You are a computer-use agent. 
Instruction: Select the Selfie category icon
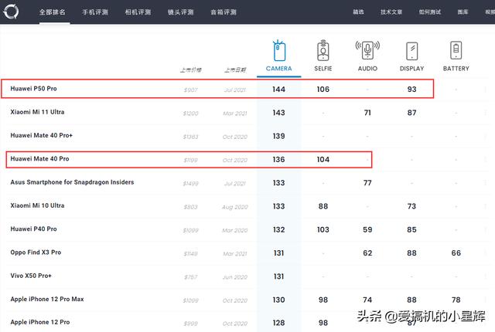323,50
